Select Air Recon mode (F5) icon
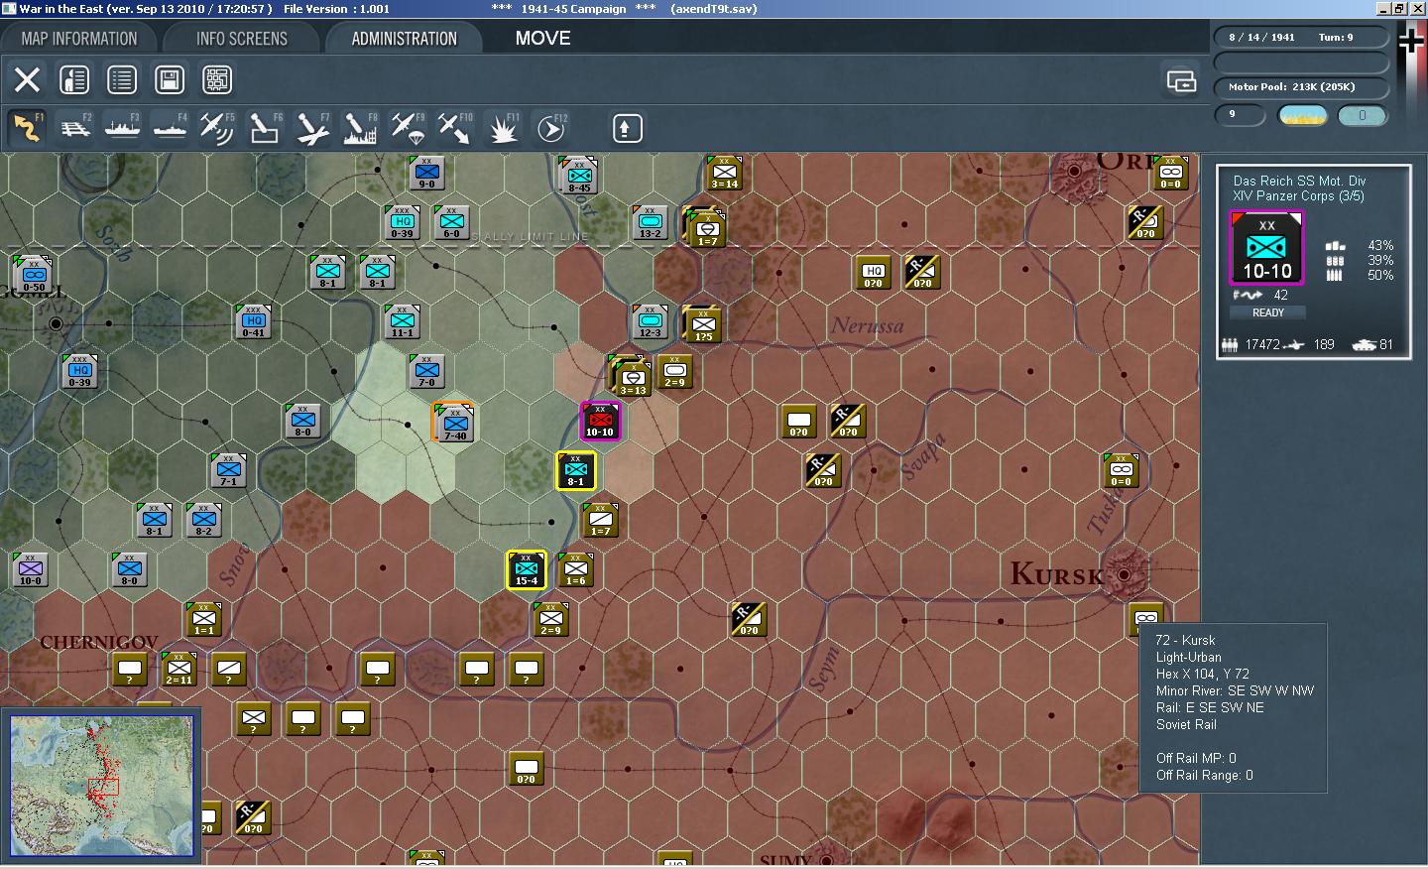This screenshot has height=869, width=1428. [217, 128]
